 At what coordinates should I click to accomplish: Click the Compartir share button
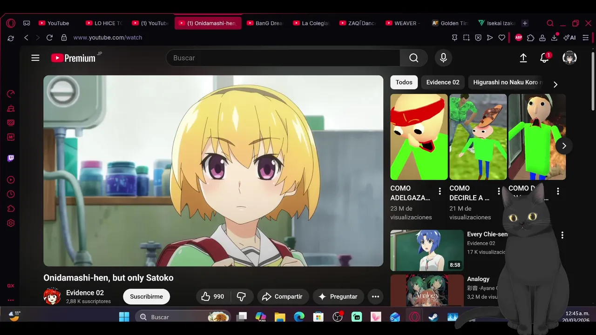pyautogui.click(x=282, y=296)
